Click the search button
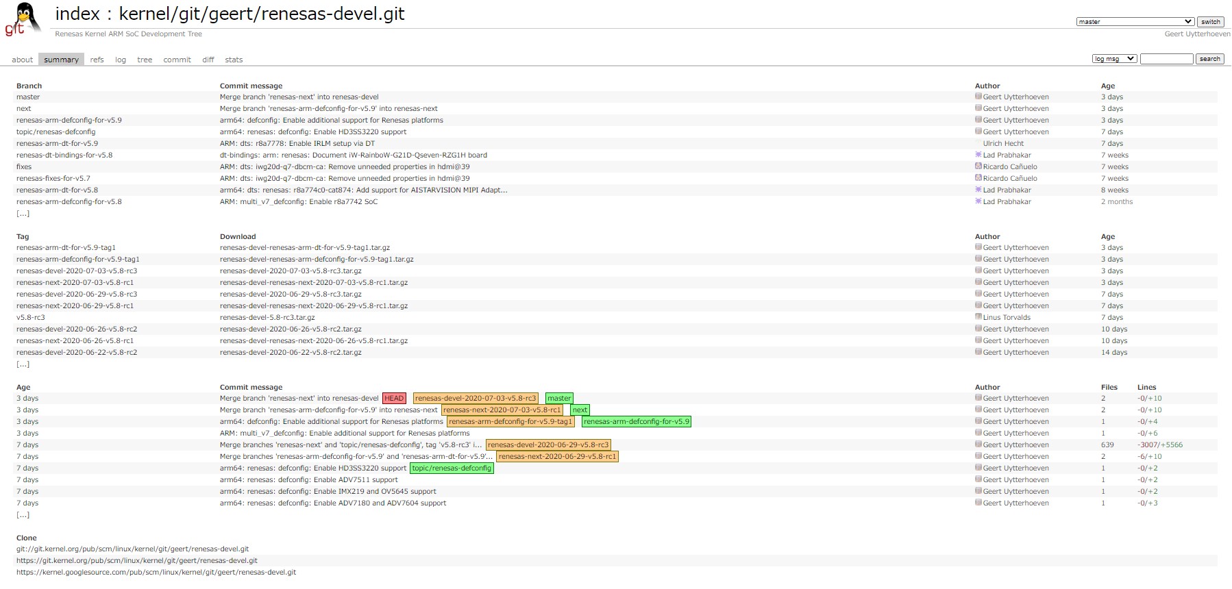This screenshot has height=589, width=1232. pyautogui.click(x=1210, y=59)
